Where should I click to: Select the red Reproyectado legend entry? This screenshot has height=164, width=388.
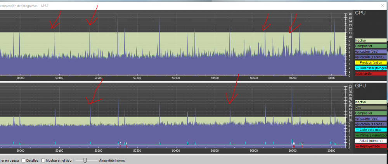pos(371,146)
